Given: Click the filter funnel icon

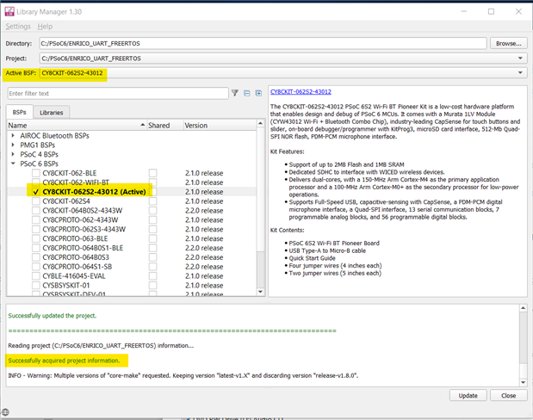Looking at the screenshot, I should coord(235,93).
